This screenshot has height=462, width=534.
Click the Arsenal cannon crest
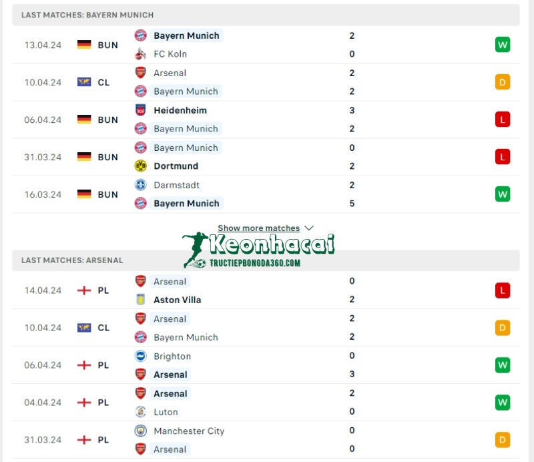coord(141,73)
